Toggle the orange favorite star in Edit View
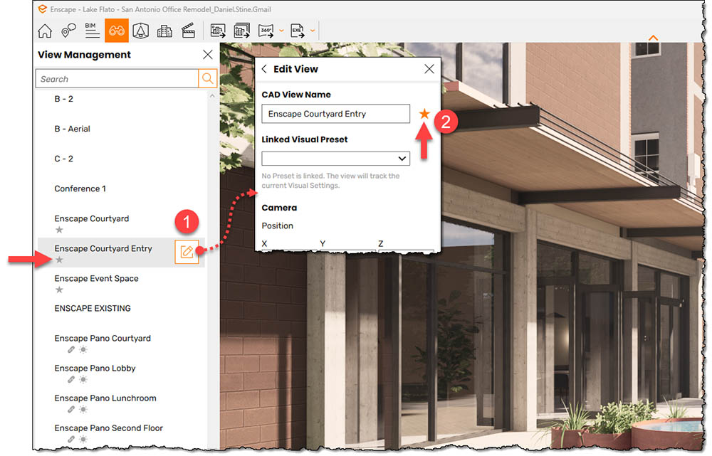 [424, 113]
